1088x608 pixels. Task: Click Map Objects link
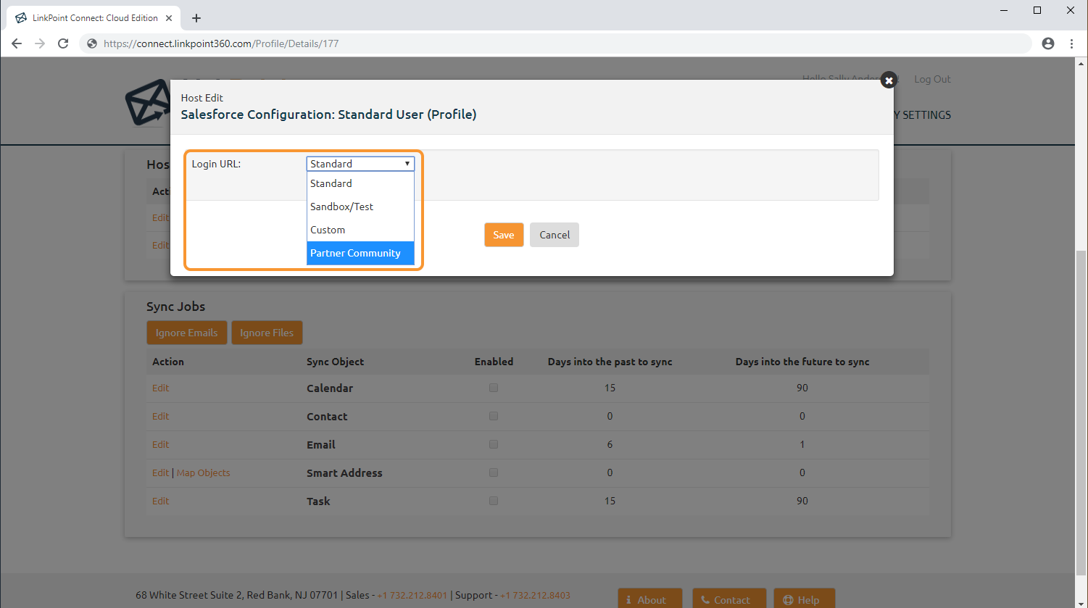click(203, 472)
